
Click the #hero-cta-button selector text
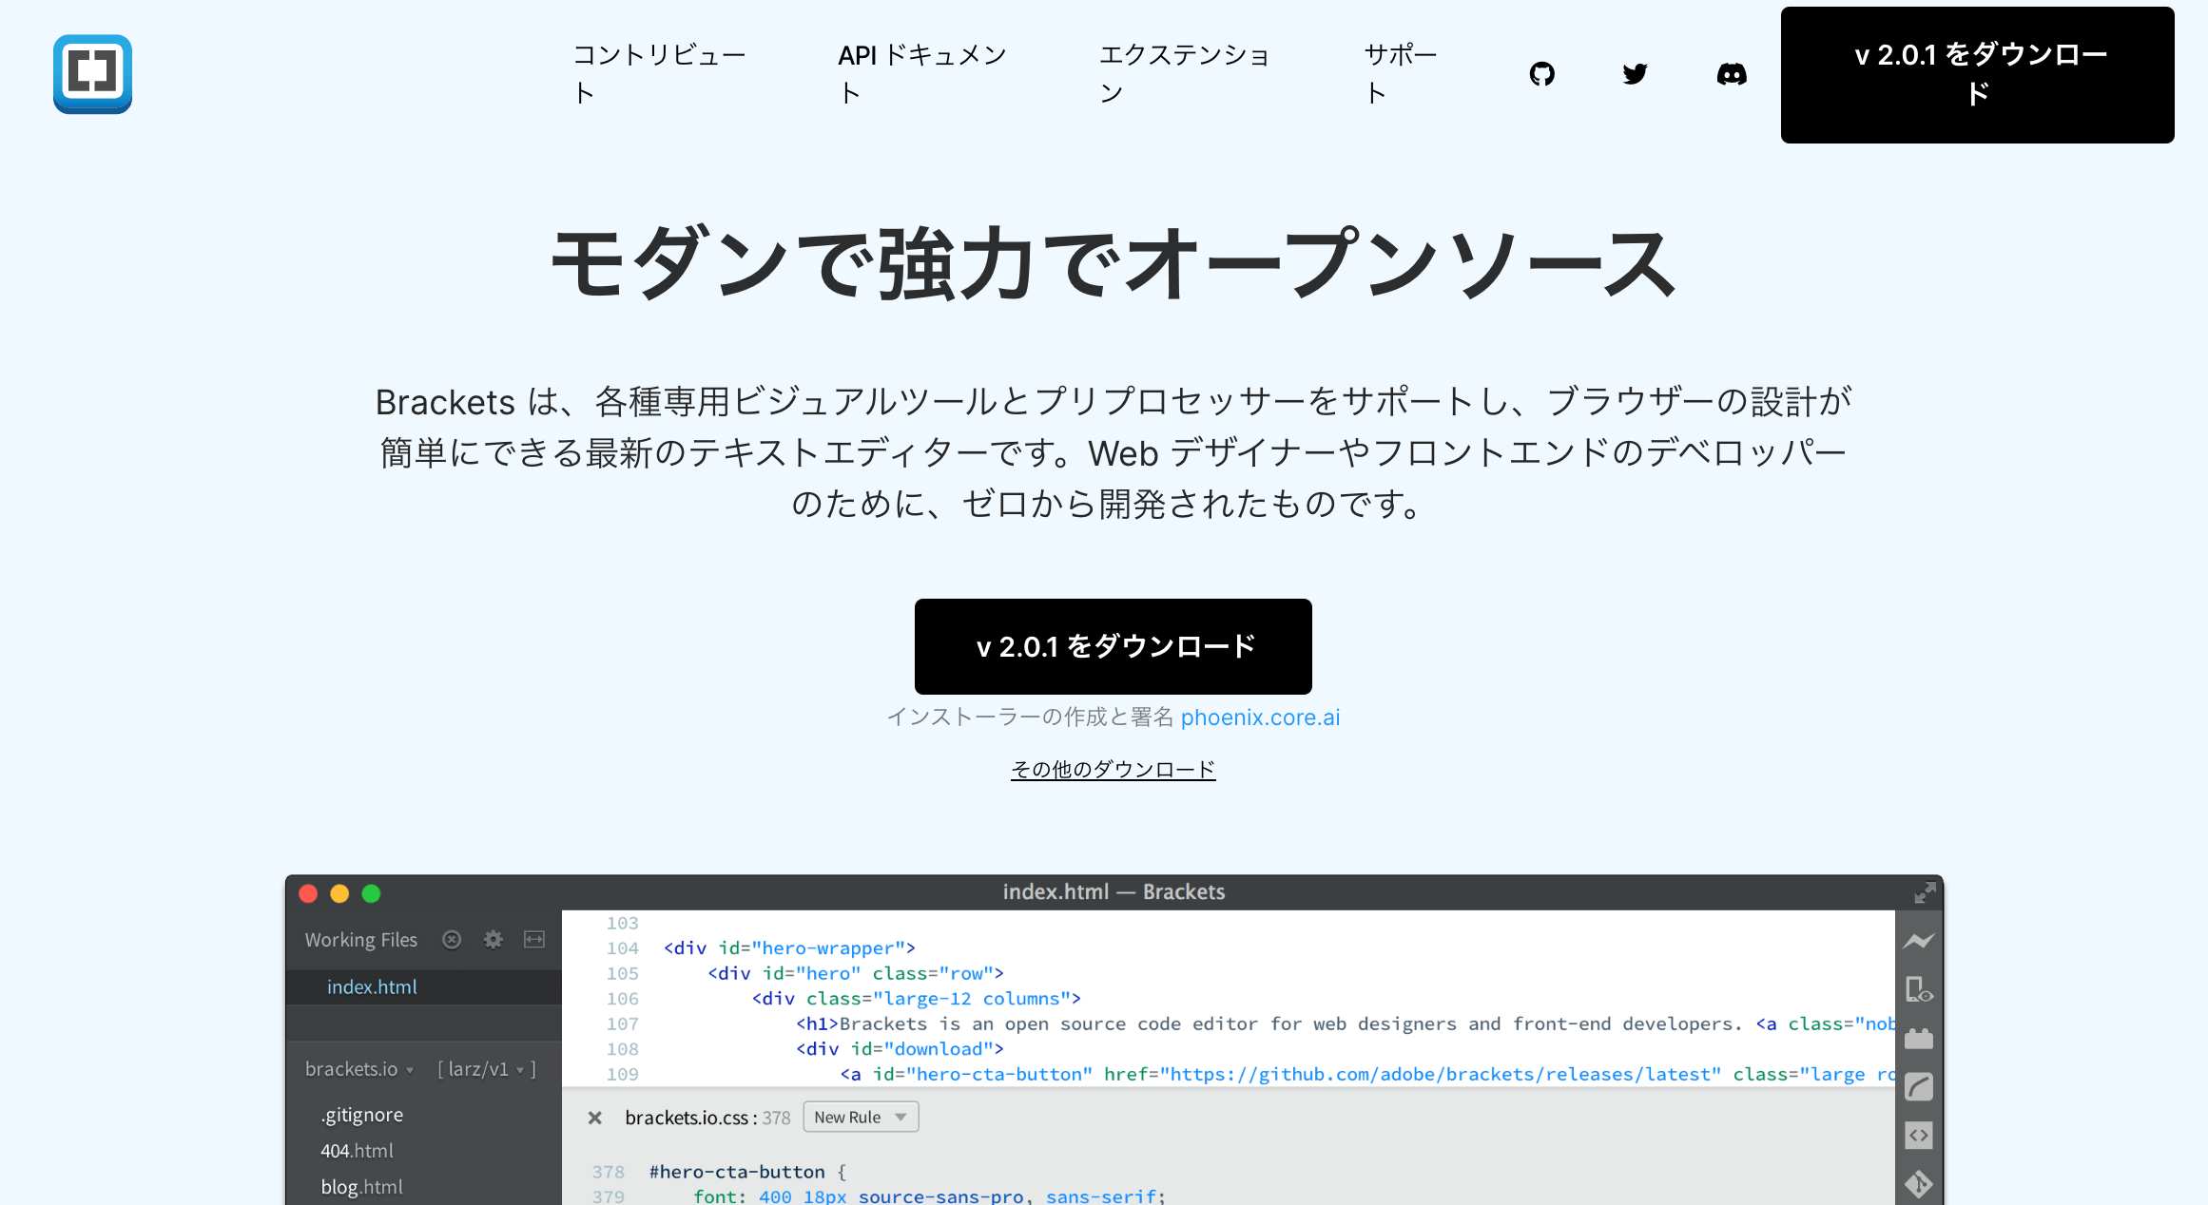737,1172
